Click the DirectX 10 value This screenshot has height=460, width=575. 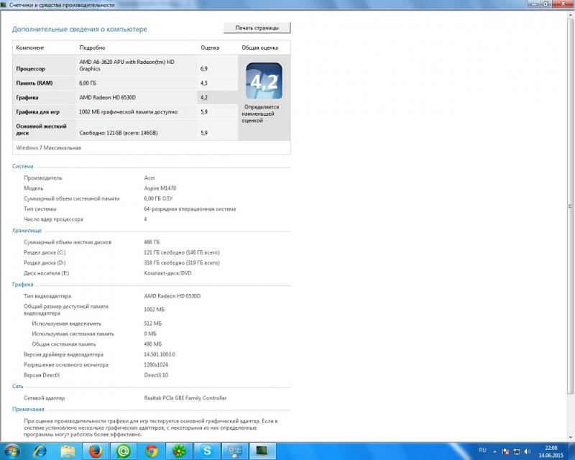156,375
